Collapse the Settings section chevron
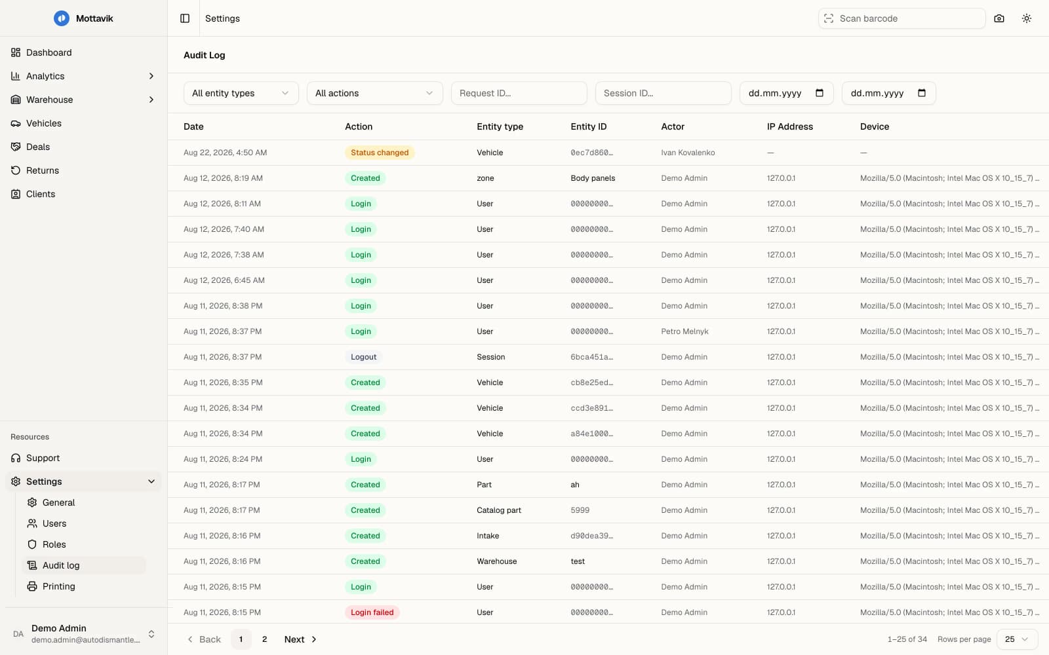1049x655 pixels. tap(151, 481)
